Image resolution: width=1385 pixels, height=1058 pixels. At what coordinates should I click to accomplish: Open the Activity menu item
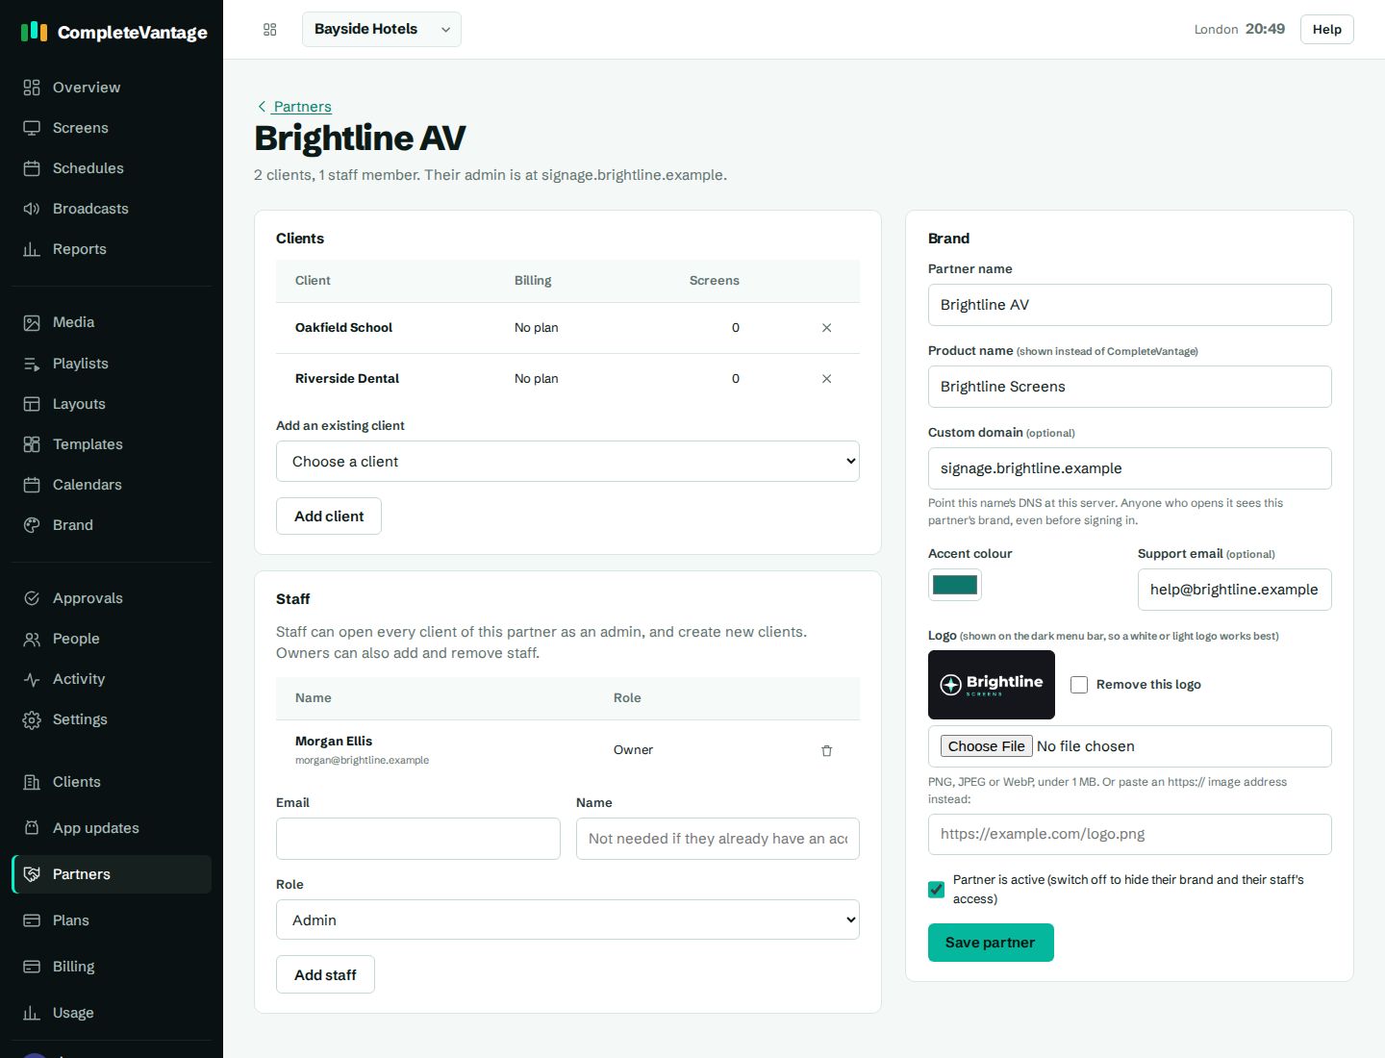tap(112, 679)
